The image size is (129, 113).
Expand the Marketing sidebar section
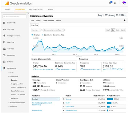14,98
